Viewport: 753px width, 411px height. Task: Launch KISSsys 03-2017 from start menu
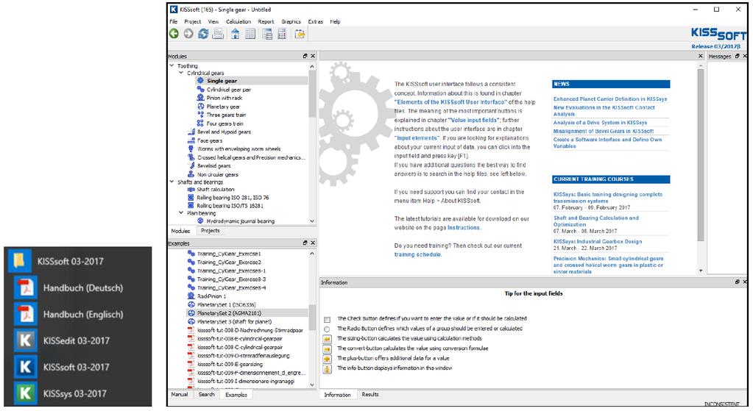tap(78, 393)
